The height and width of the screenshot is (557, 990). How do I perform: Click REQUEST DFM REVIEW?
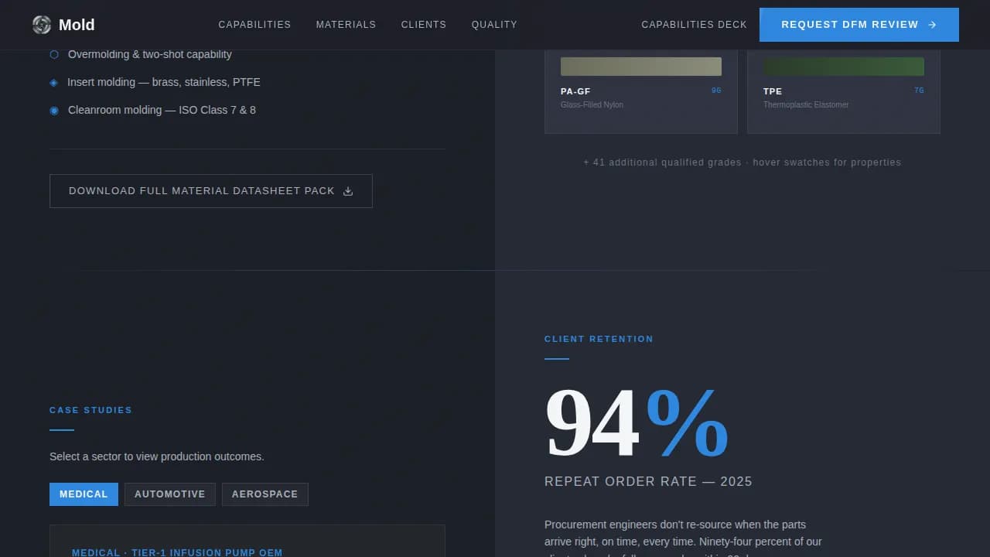(859, 24)
